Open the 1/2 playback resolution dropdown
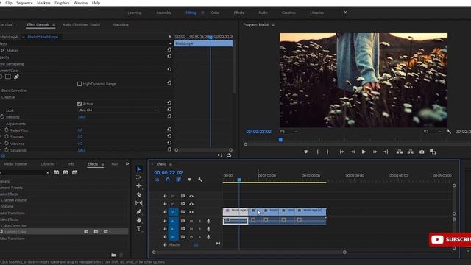471x265 pixels. click(432, 132)
